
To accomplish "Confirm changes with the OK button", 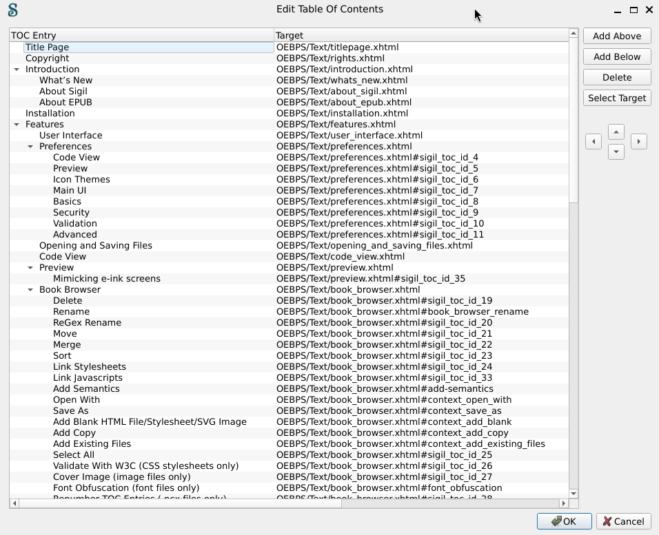I will click(x=564, y=521).
